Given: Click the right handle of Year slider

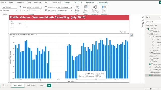Looking at the screenshot, I should 25,27.
